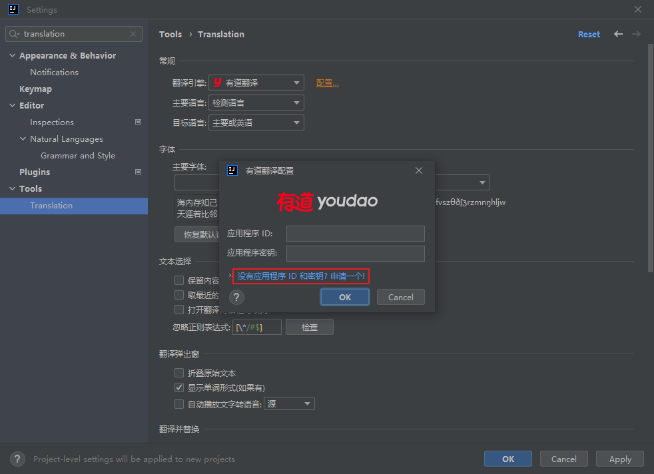This screenshot has width=654, height=474.
Task: Click the IntelliJ logo in Settings title bar
Action: coord(13,9)
